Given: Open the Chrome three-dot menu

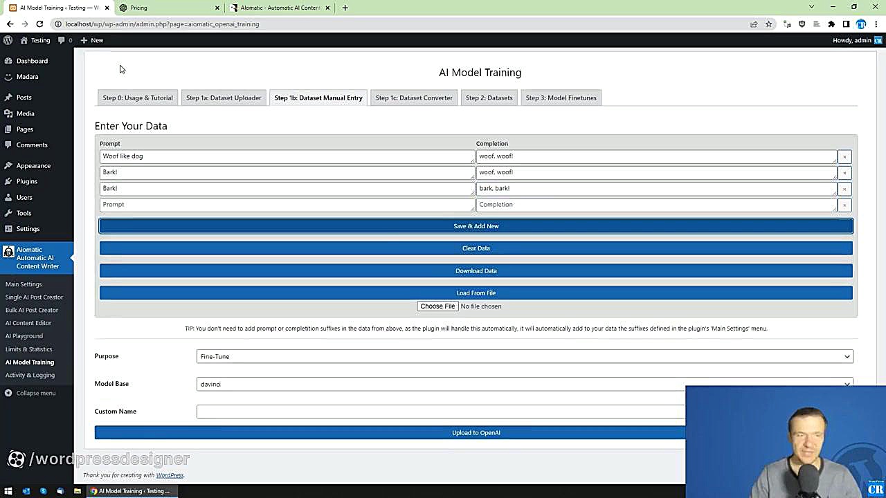Looking at the screenshot, I should click(x=876, y=24).
